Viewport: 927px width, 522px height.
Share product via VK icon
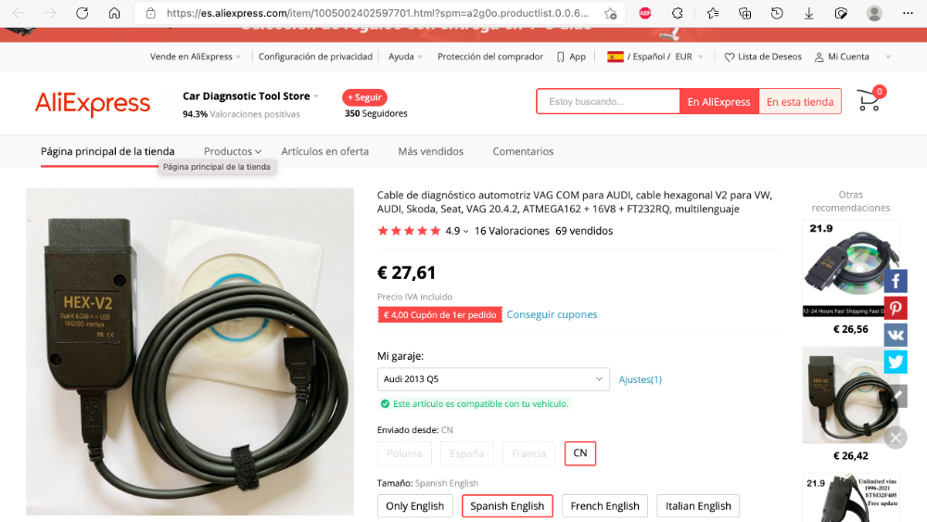pos(895,335)
